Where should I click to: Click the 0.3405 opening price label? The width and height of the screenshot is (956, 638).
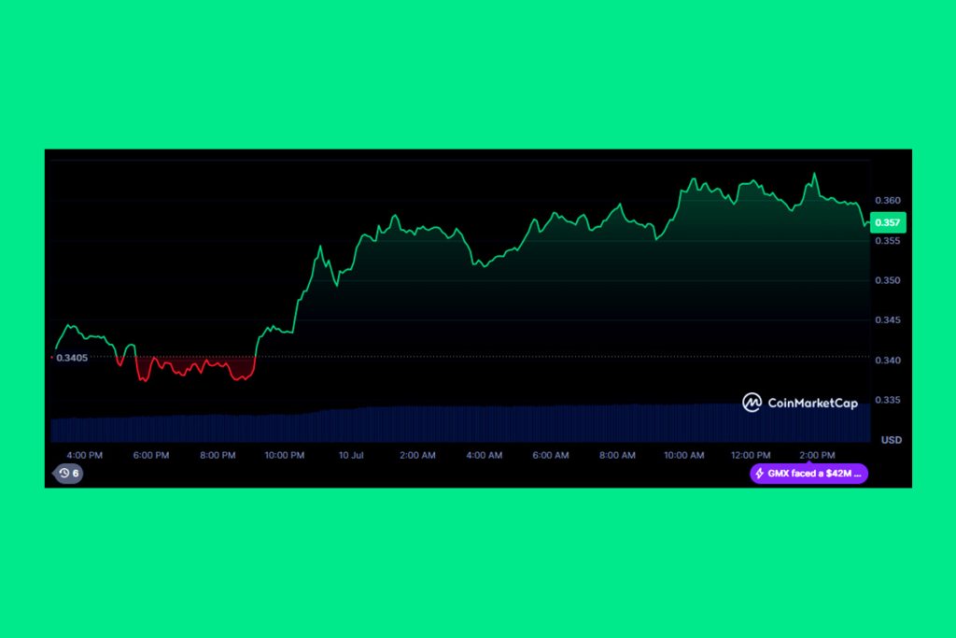pos(72,357)
